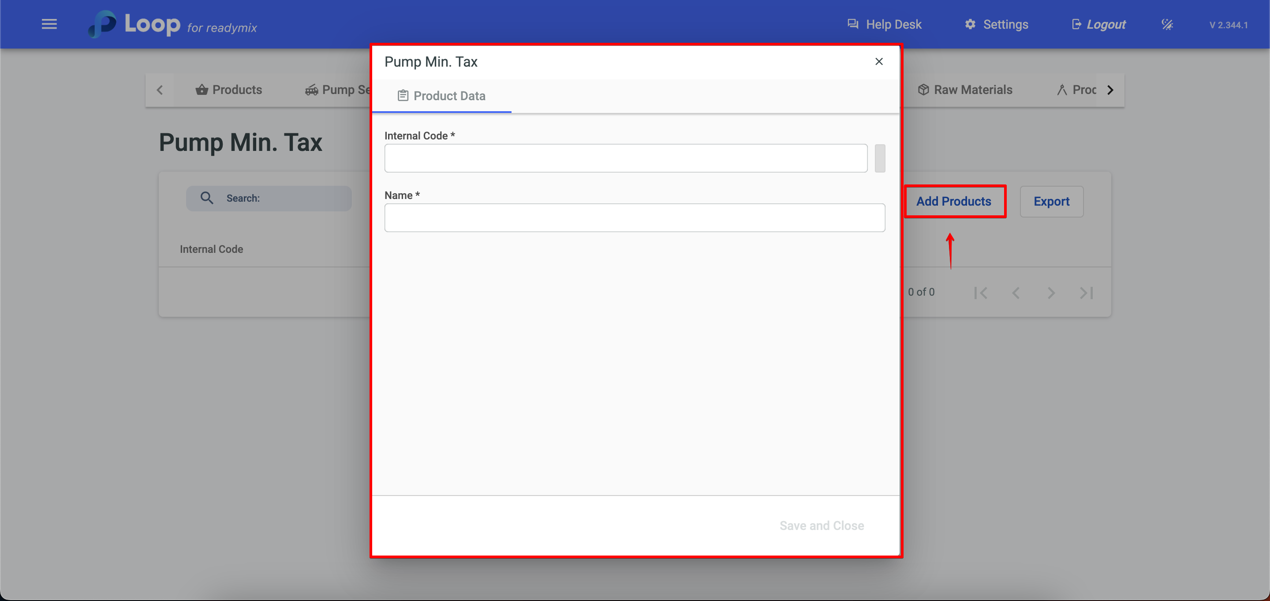Screen dimensions: 1270x601
Task: Close the Pump Min. Tax dialog
Action: 878,62
